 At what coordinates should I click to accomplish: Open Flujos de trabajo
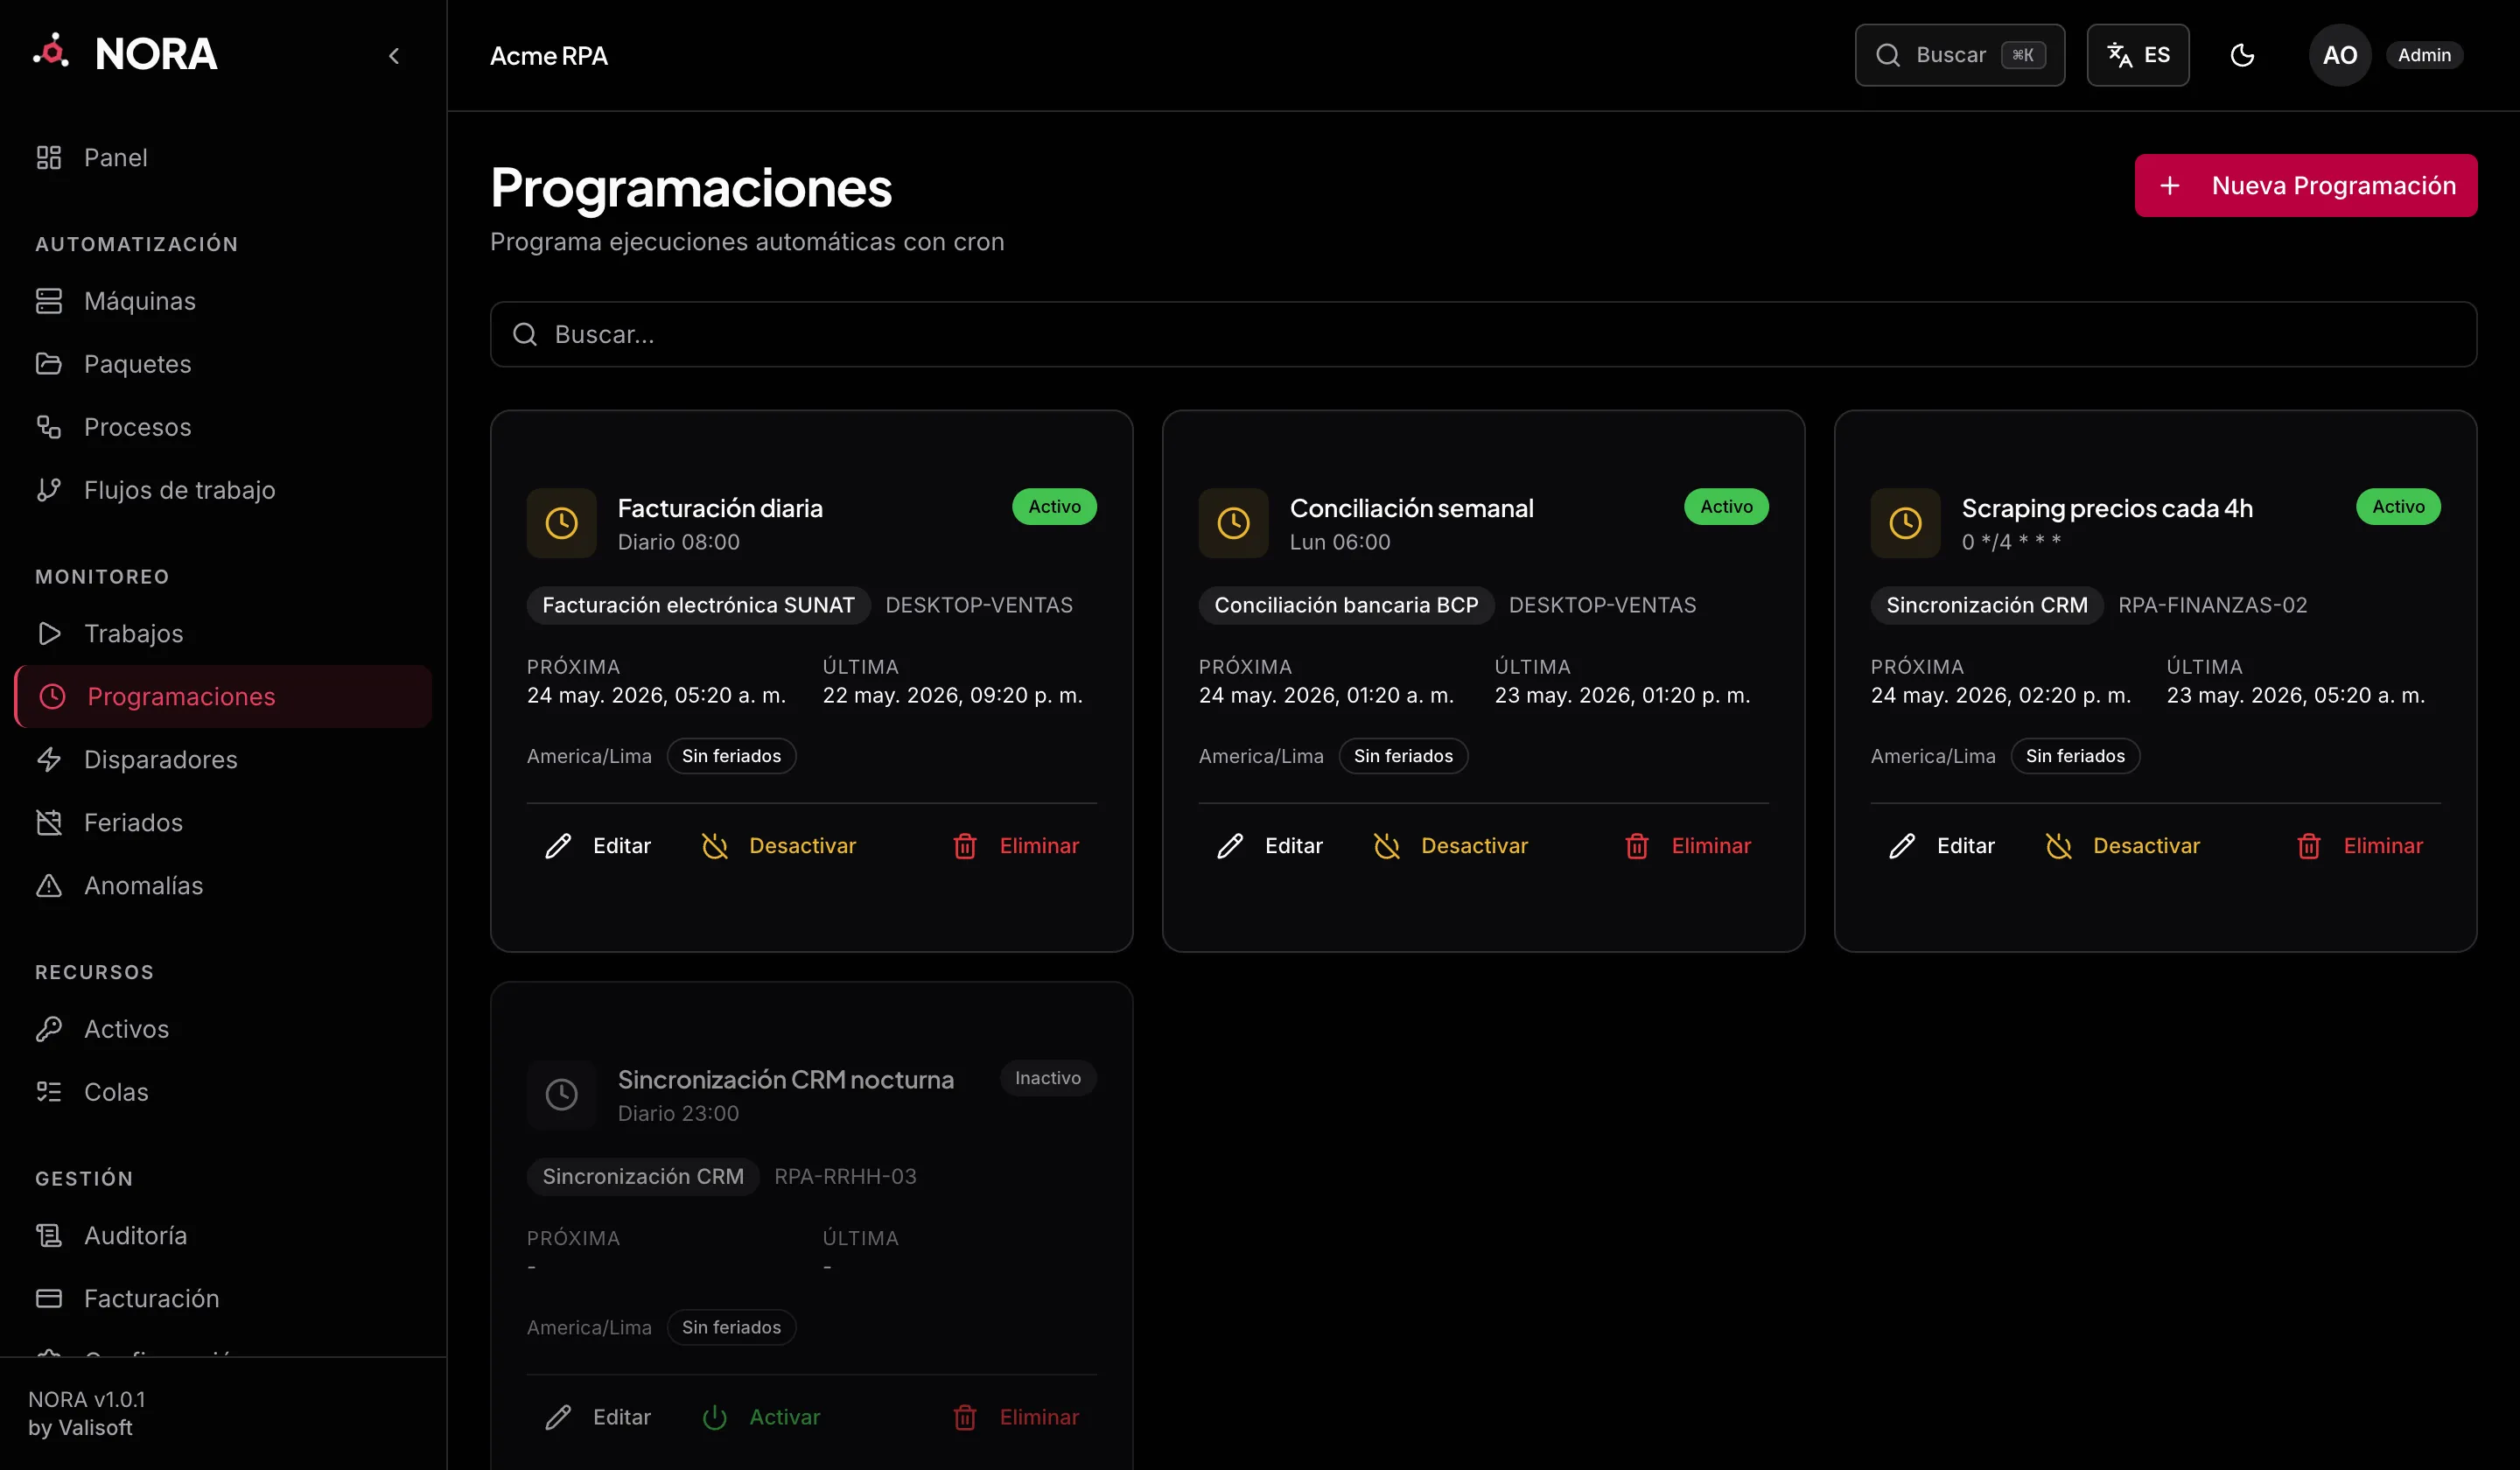223,490
